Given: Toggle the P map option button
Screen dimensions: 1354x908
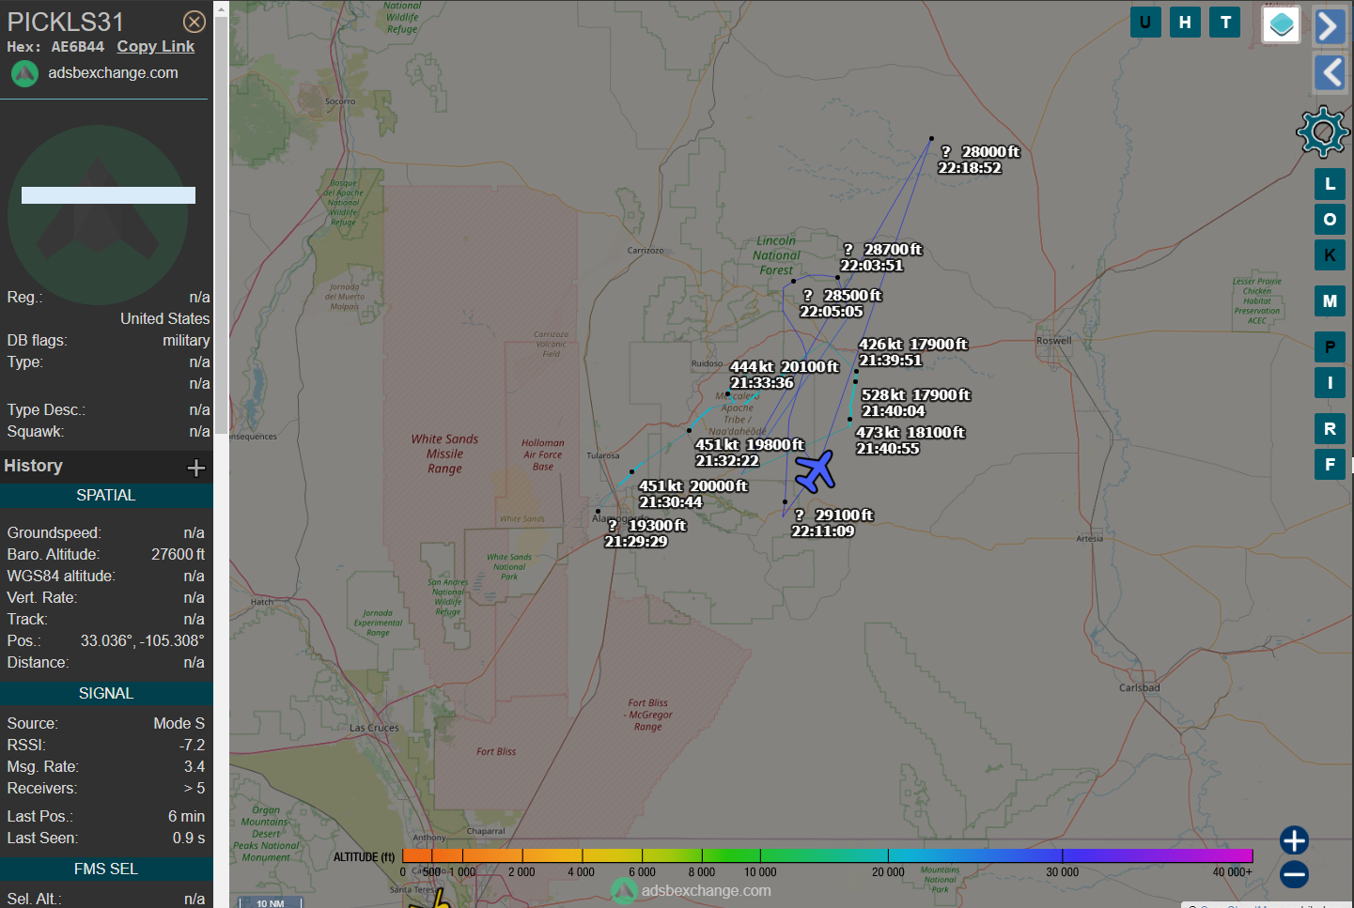Looking at the screenshot, I should point(1330,347).
